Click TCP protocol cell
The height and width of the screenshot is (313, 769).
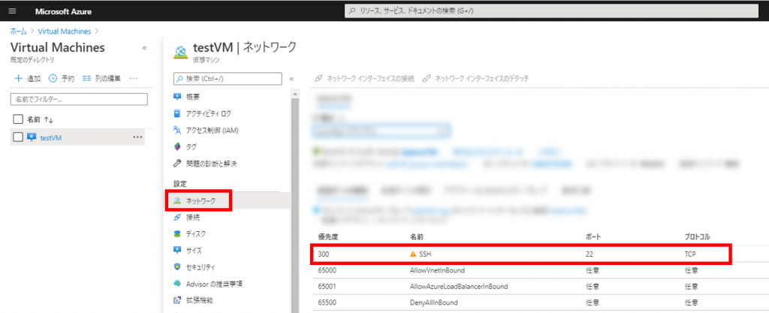point(691,254)
